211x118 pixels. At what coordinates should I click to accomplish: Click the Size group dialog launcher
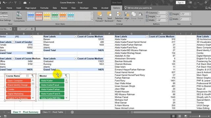click(x=191, y=24)
